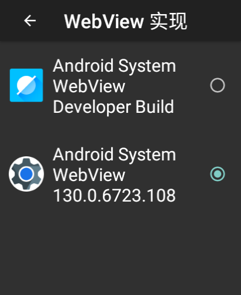
Task: Click the 实现 characters in the header
Action: pyautogui.click(x=169, y=21)
